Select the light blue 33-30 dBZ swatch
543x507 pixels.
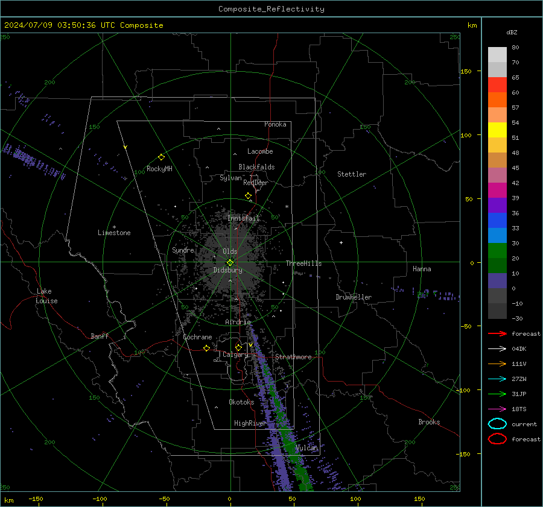(x=497, y=236)
